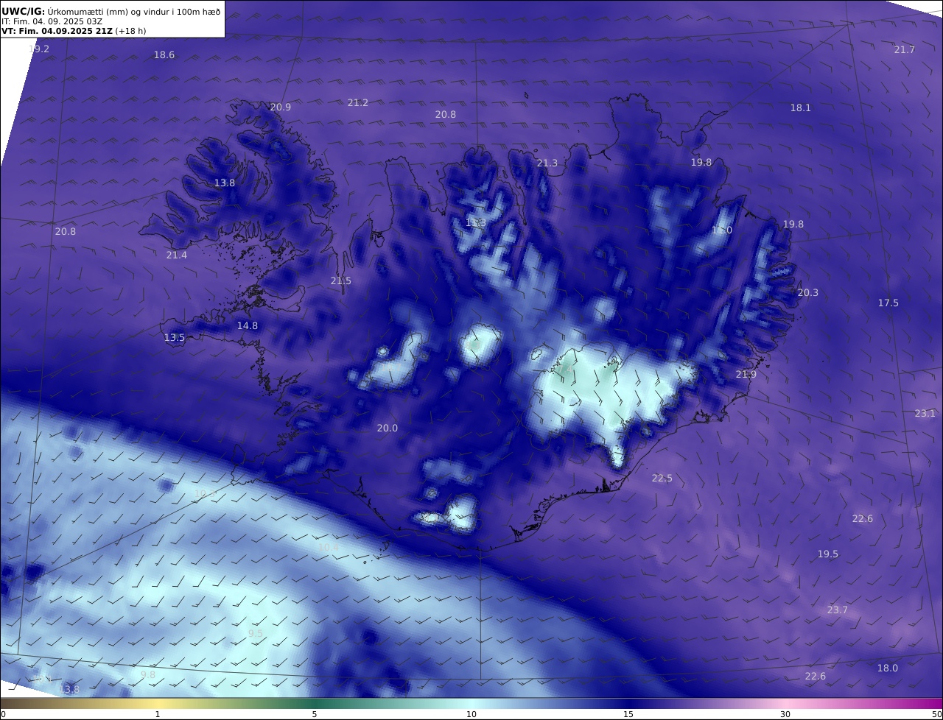Click the 21.4 wind value

pyautogui.click(x=176, y=255)
